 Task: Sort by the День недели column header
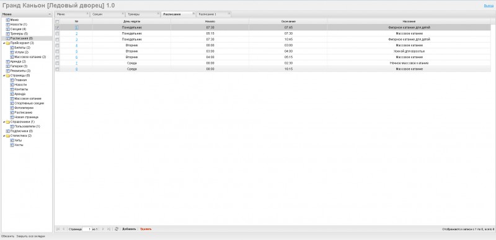point(131,21)
